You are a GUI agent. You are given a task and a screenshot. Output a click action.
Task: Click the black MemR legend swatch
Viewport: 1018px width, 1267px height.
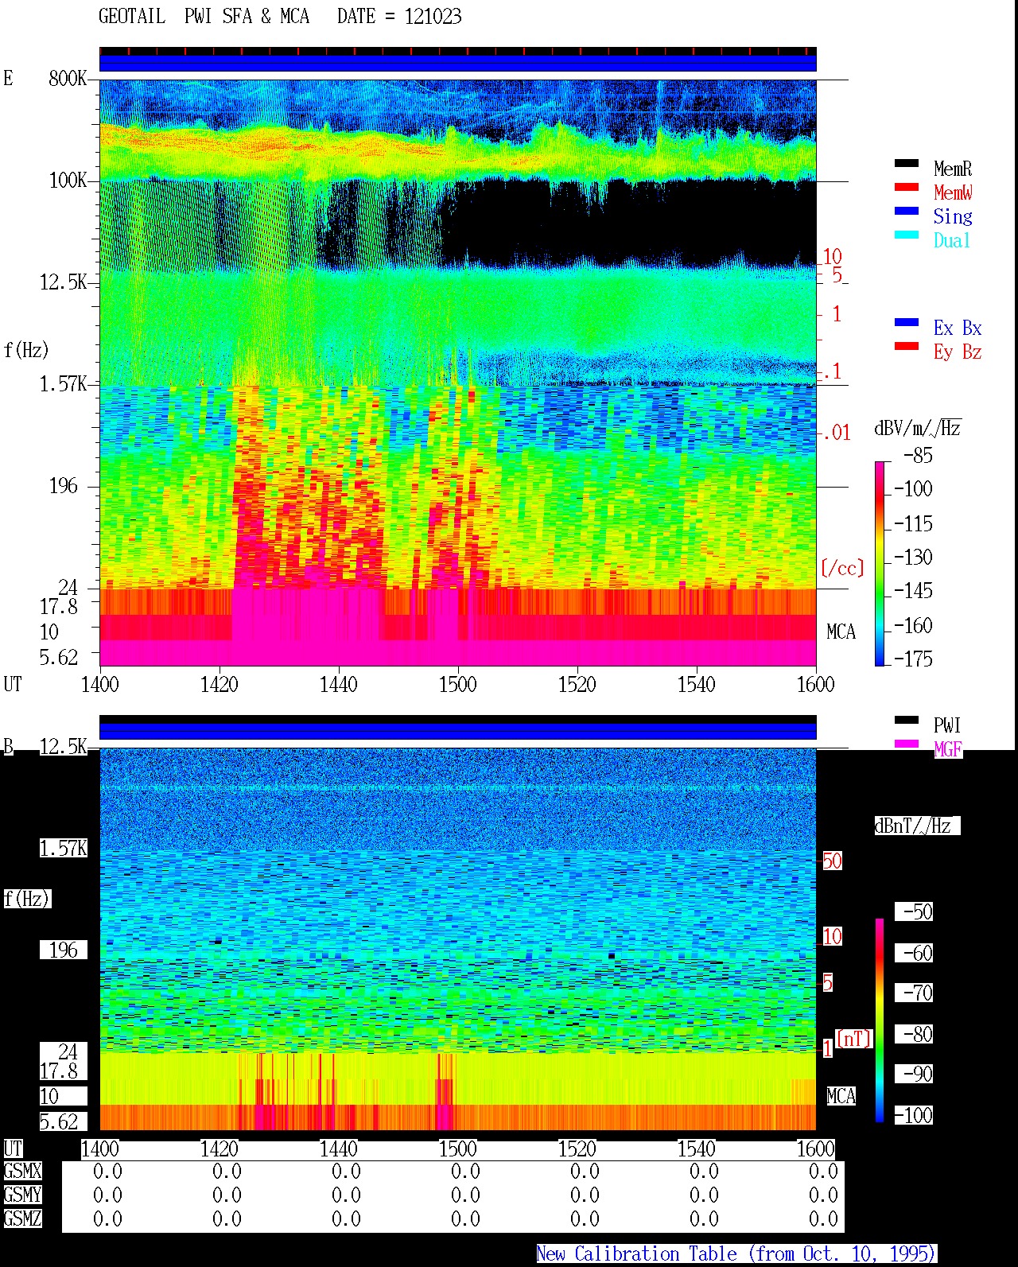coord(907,163)
